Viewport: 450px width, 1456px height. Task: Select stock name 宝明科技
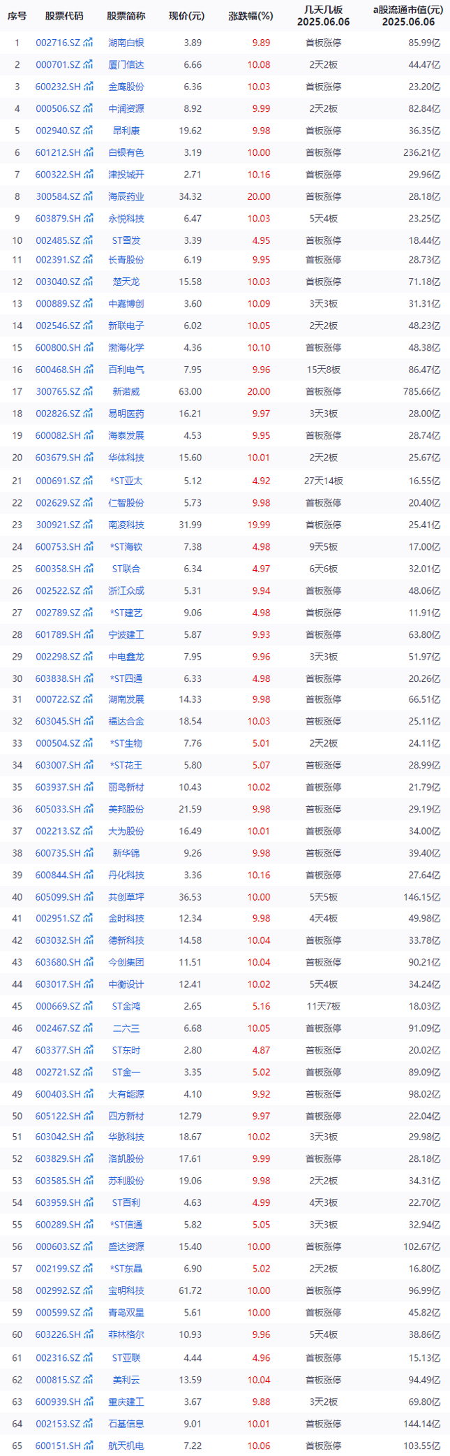pos(126,1290)
